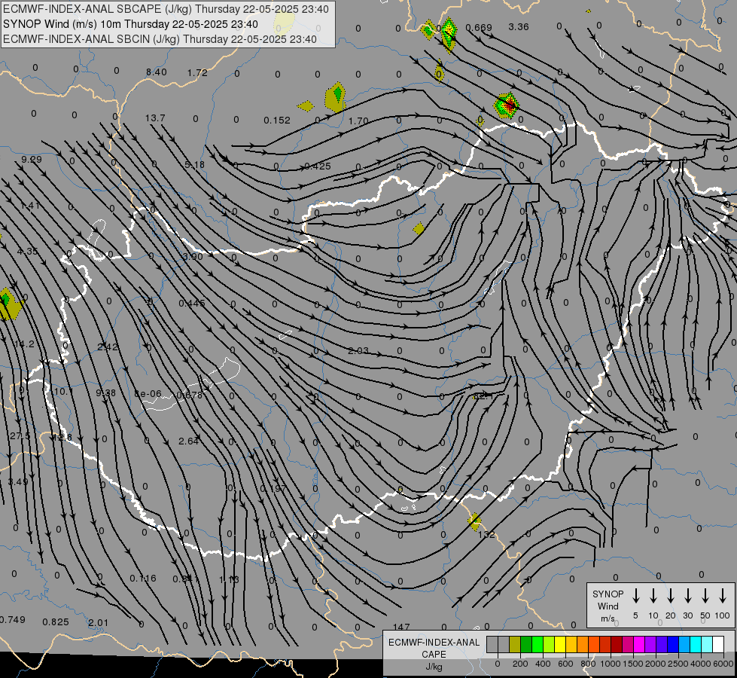
Task: Click the 1000 tick label on CAPE scale
Action: [610, 664]
